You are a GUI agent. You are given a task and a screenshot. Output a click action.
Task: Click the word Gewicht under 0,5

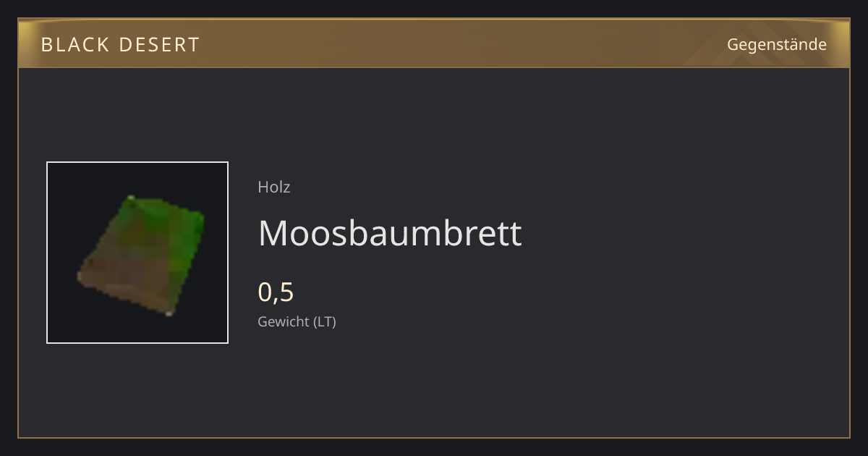pos(284,322)
